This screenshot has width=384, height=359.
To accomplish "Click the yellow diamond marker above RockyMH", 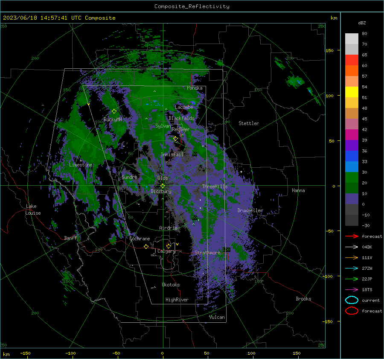I will (114, 111).
